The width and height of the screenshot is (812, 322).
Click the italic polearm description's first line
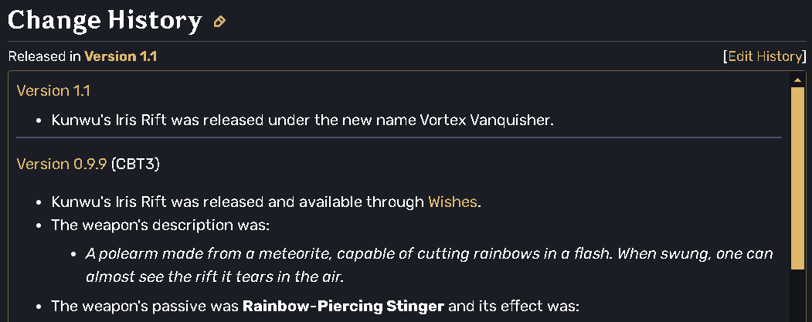tap(429, 254)
